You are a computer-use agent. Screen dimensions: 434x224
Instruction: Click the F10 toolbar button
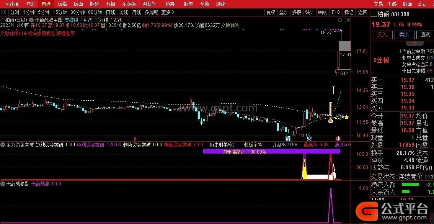(336, 12)
